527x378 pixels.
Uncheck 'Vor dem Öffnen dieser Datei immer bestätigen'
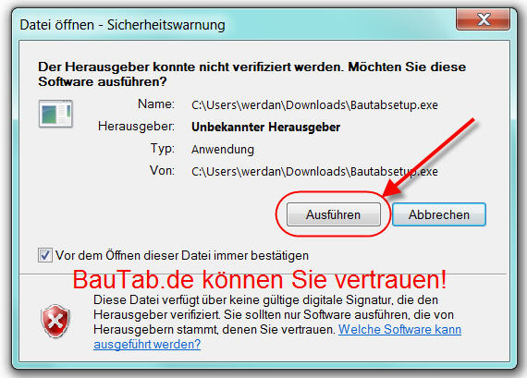45,255
